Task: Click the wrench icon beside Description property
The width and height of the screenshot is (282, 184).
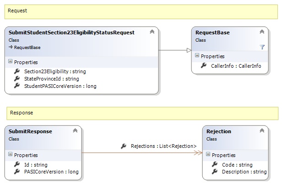Action: 214,172
